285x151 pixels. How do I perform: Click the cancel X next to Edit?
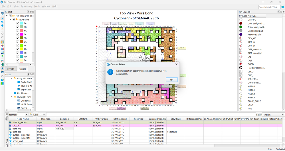click(x=40, y=115)
